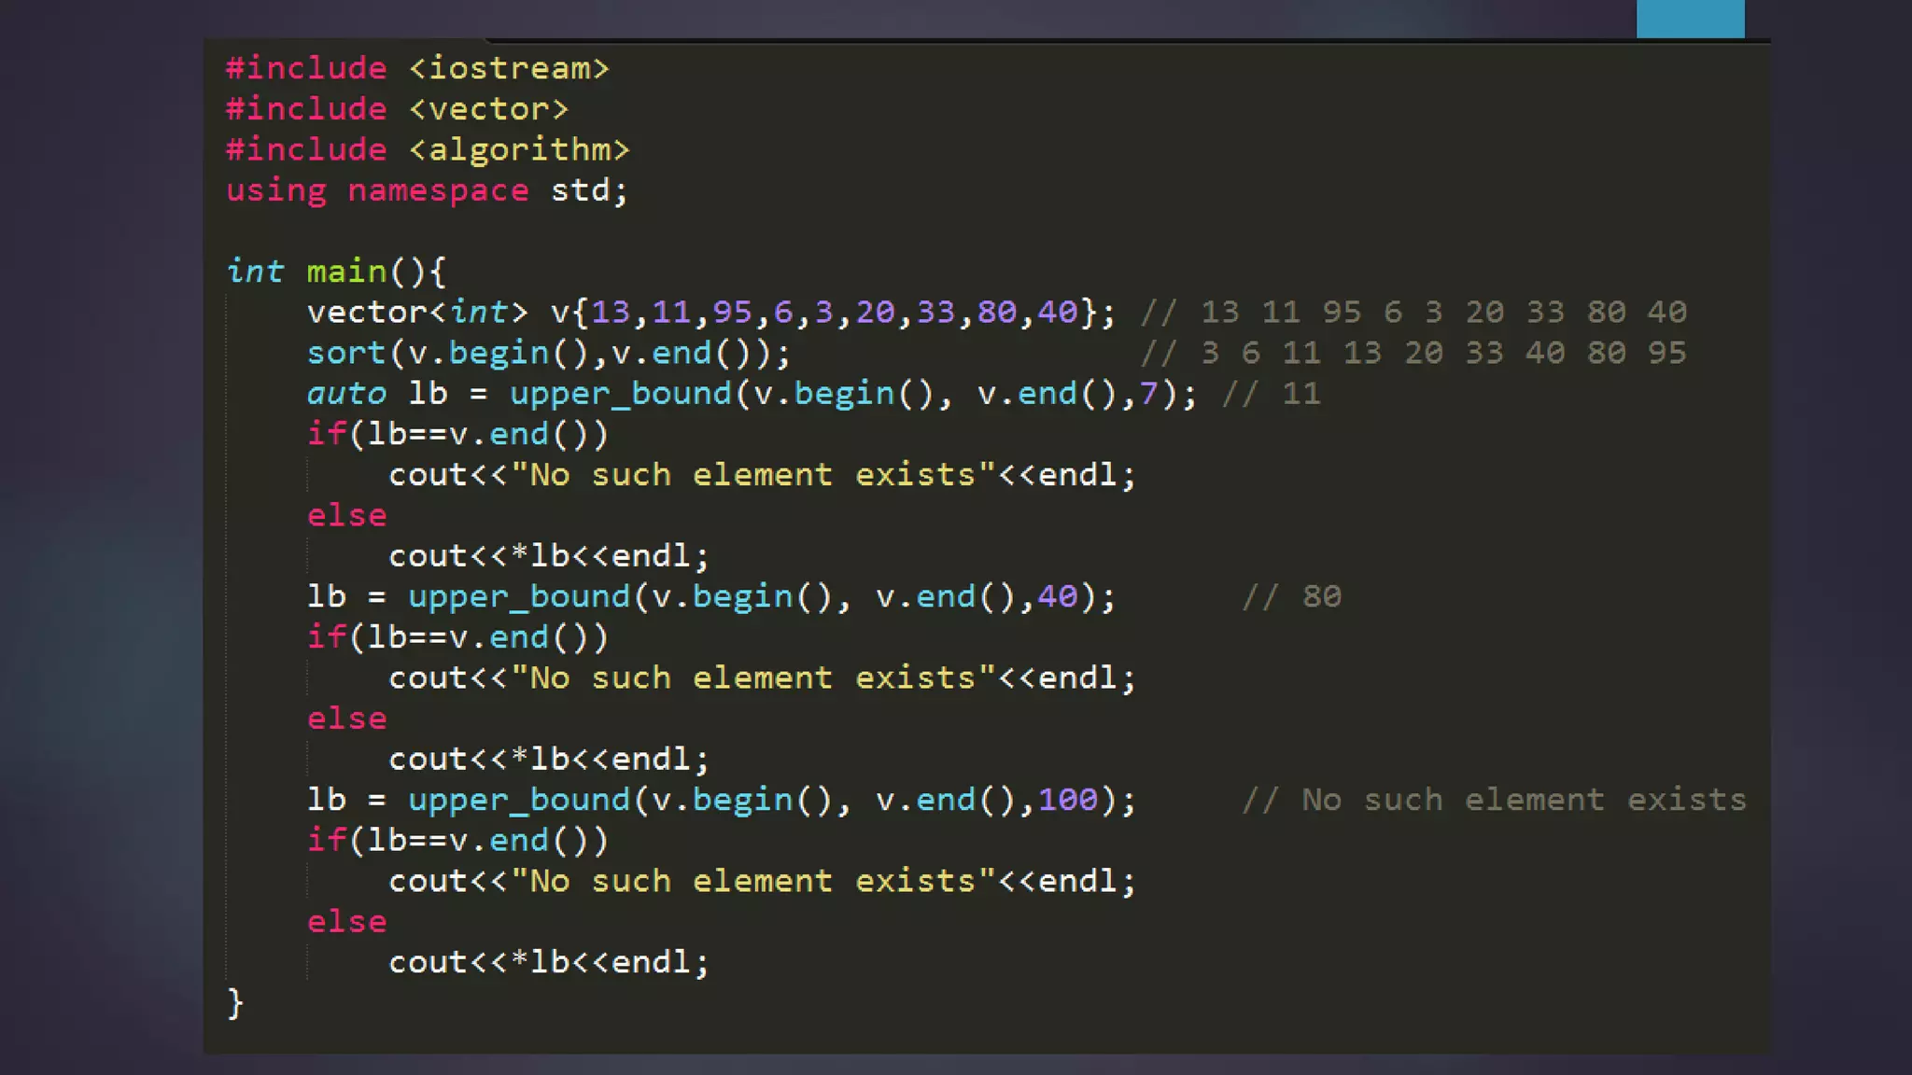Viewport: 1912px width, 1075px height.
Task: Click the unsorted-values comment beside vector declaration
Action: [x=1413, y=312]
